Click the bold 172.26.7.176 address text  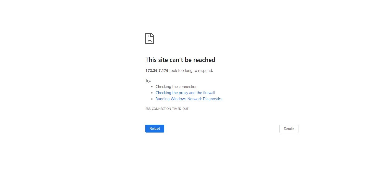157,71
